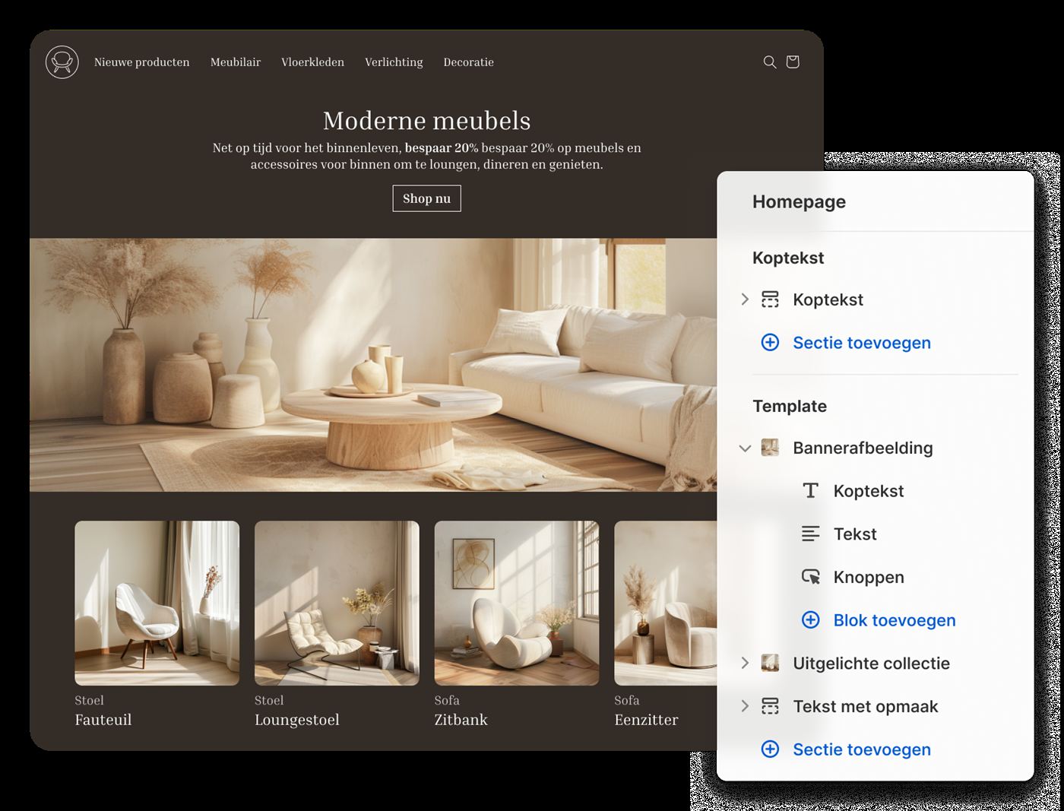The height and width of the screenshot is (811, 1064).
Task: Open the Zitbank product image
Action: tap(517, 603)
